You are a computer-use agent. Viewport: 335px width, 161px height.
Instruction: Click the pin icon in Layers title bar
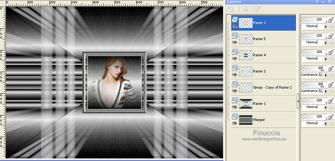tap(318, 1)
